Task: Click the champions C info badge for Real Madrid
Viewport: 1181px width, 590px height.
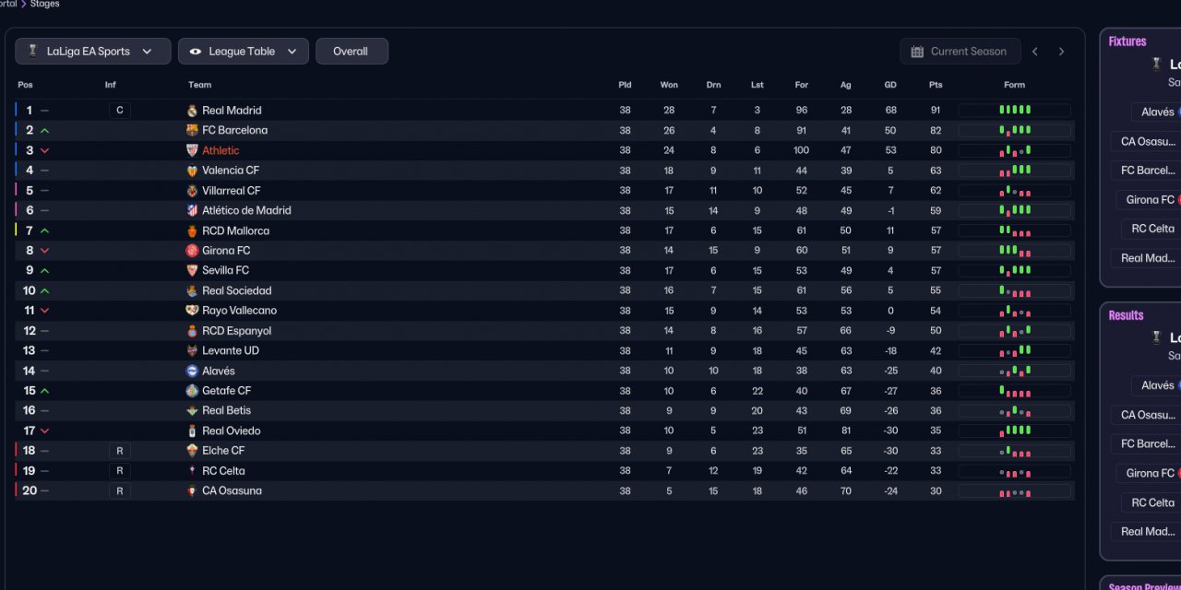Action: (x=119, y=111)
